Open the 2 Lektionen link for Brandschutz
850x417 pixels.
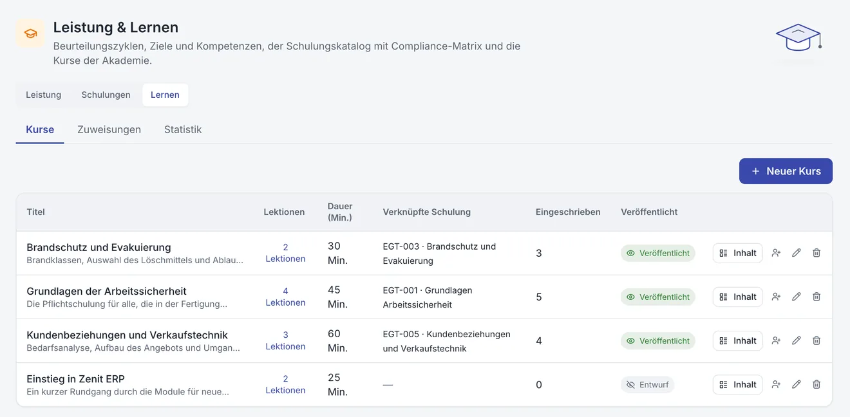[285, 253]
